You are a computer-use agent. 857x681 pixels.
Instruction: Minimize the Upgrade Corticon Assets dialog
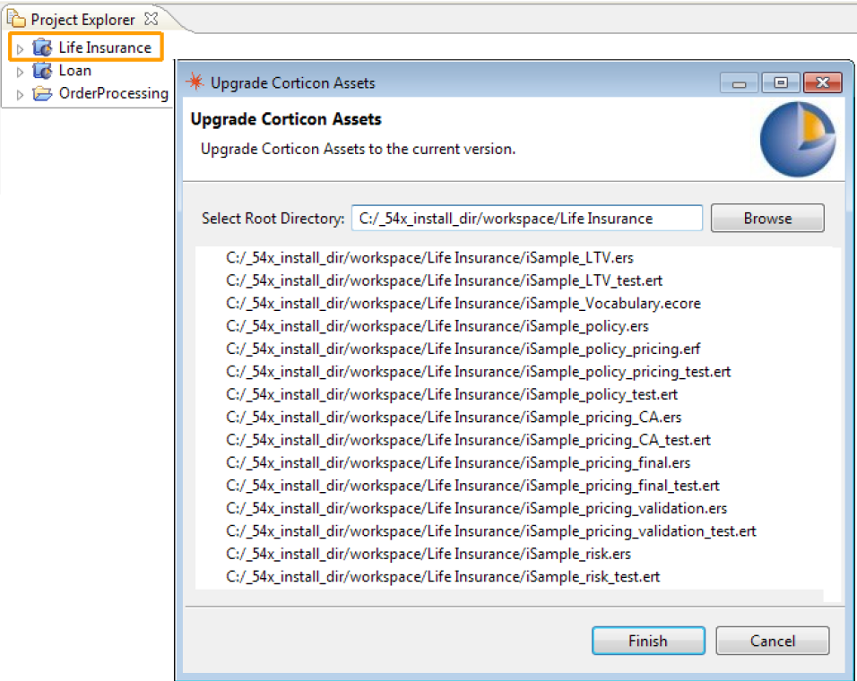(739, 83)
